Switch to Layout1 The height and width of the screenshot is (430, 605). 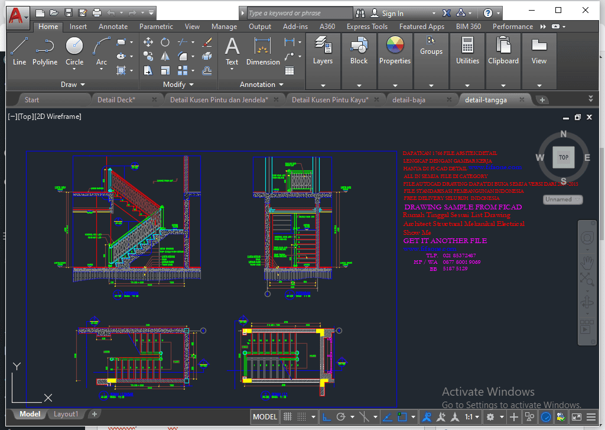(67, 413)
